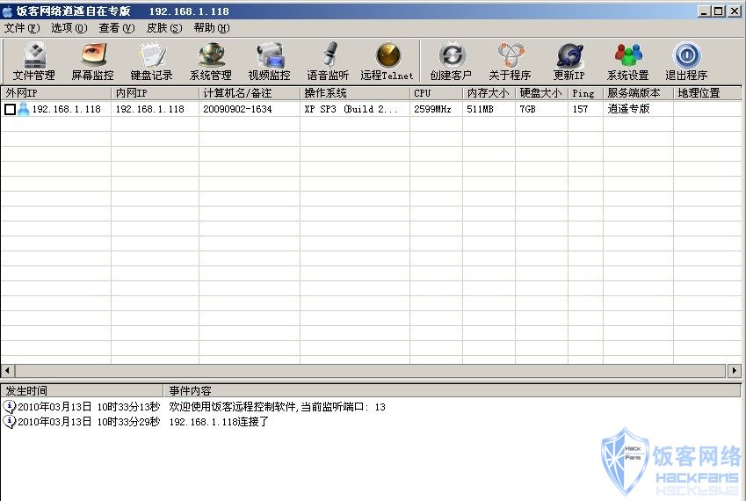Click user icon beside 192.168.1.118 row
Image resolution: width=746 pixels, height=501 pixels.
tap(24, 109)
